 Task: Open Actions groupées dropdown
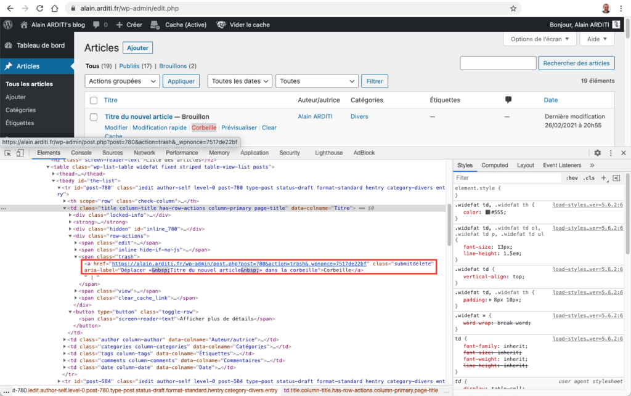122,81
